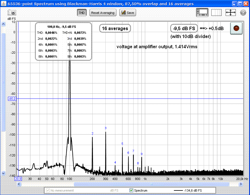Click harmonic marker 9 on graph
Viewport: 250px width, 195px height.
coord(141,154)
